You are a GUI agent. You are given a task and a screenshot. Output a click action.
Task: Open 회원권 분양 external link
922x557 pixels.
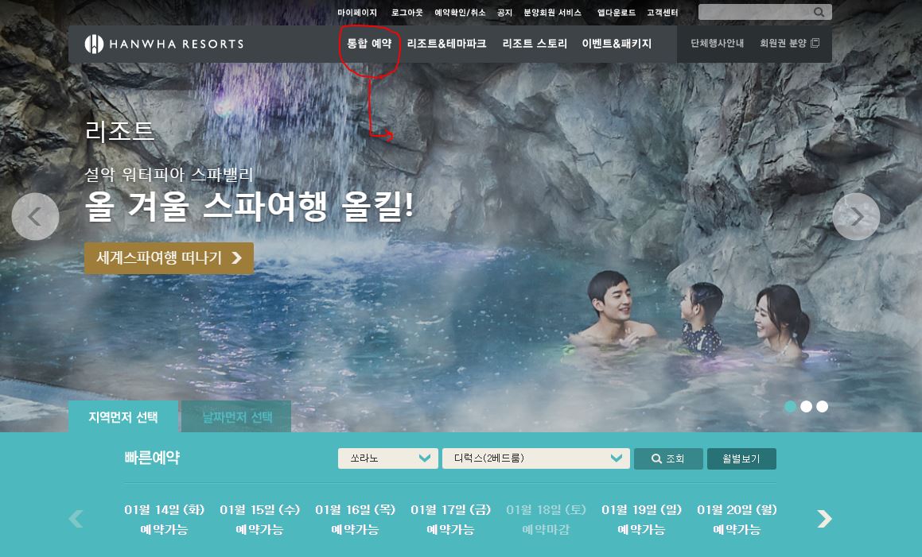789,44
